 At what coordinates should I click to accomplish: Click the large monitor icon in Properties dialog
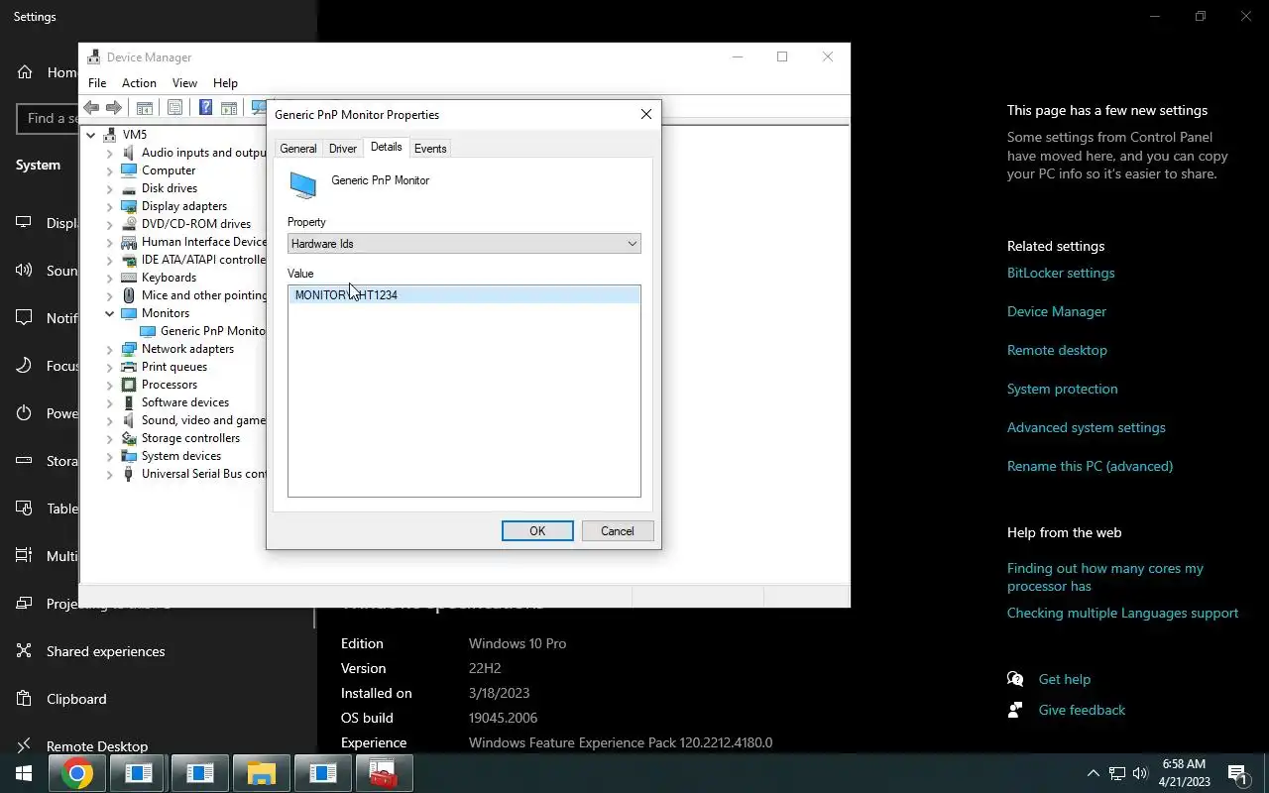[302, 185]
